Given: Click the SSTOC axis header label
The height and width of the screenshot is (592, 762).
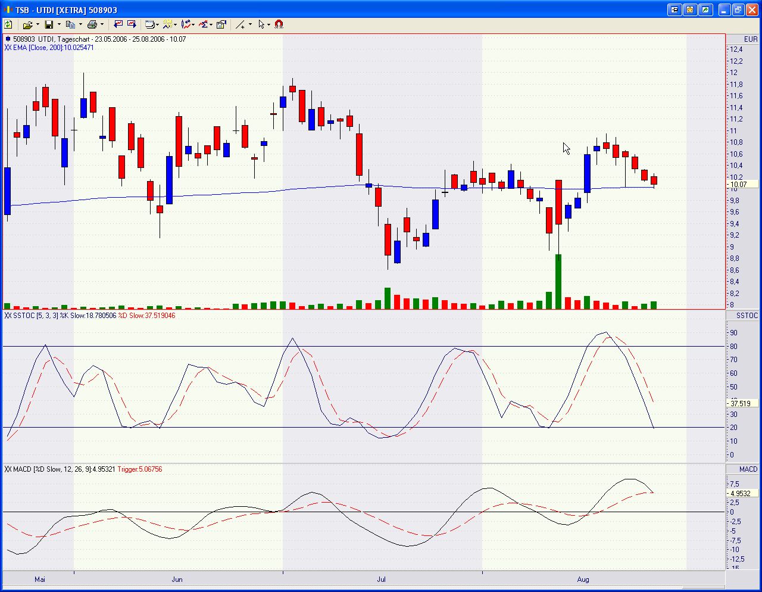Looking at the screenshot, I should [x=747, y=316].
